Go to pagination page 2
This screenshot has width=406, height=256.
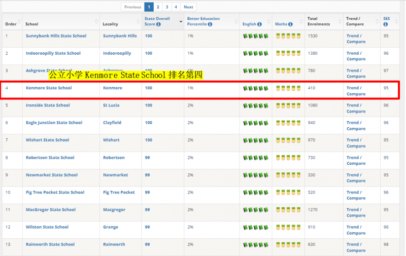pos(158,7)
